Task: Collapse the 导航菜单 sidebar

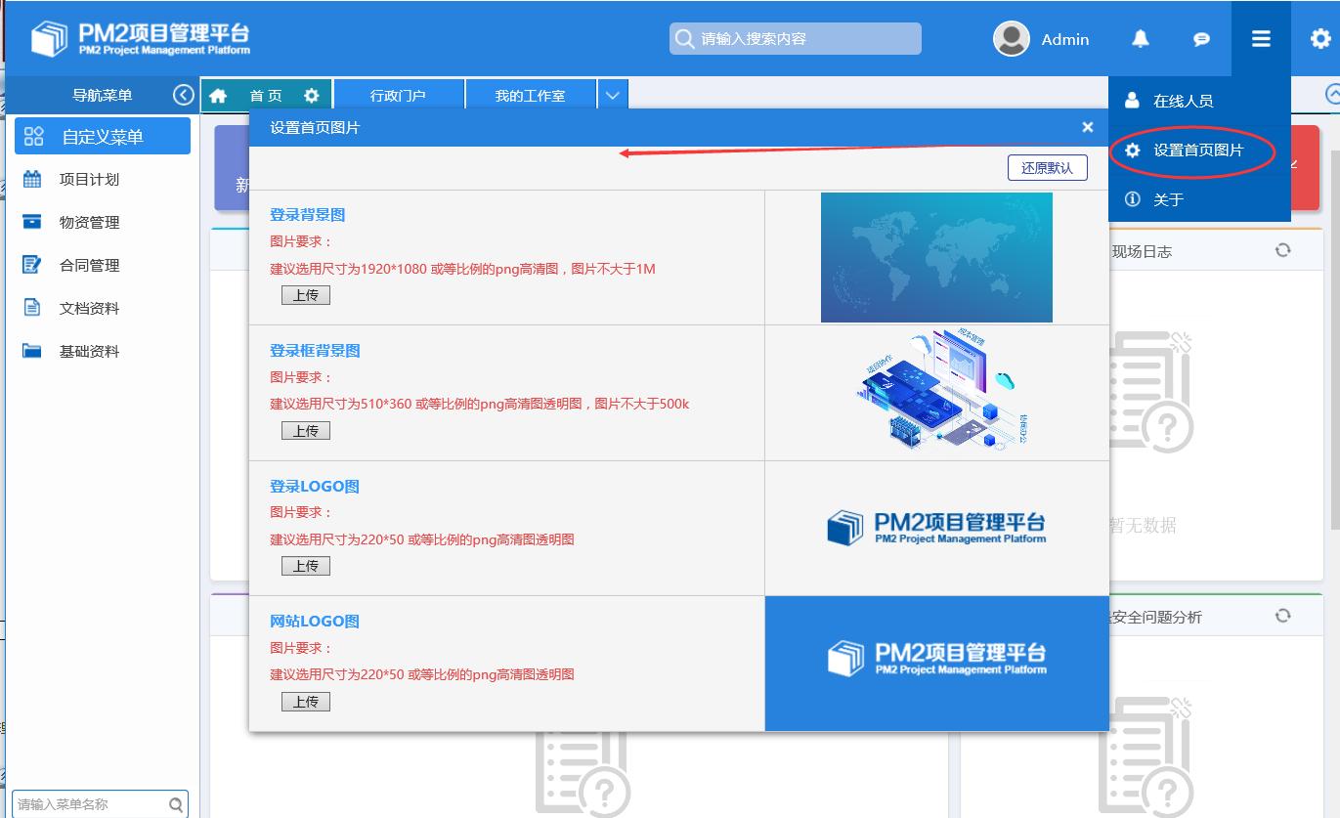Action: (x=183, y=95)
